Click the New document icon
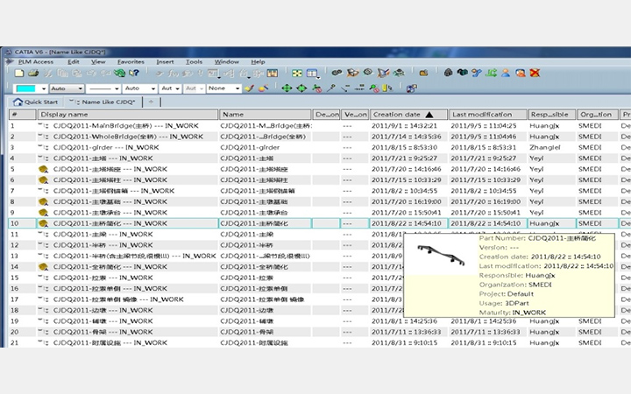The image size is (631, 394). click(19, 74)
